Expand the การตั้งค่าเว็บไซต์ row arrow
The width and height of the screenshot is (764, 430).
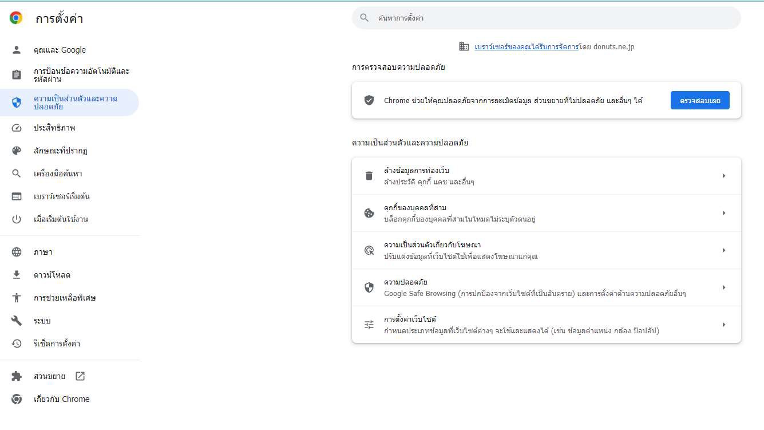pyautogui.click(x=723, y=325)
